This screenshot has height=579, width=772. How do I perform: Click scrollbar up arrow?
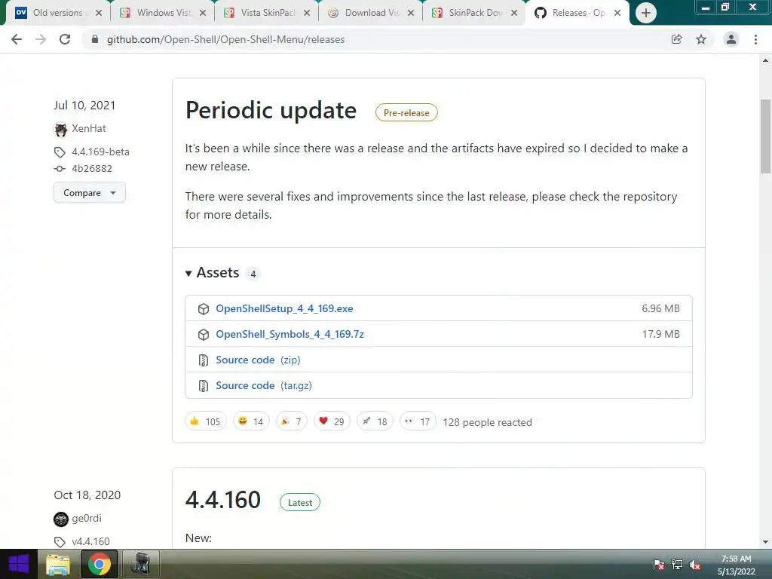tap(765, 60)
